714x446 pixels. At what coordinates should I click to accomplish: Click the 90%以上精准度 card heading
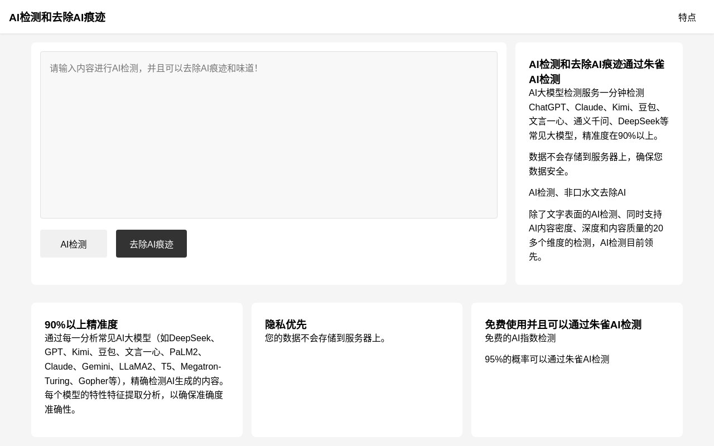(81, 324)
